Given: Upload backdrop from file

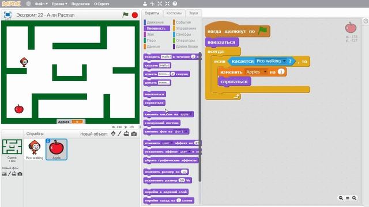Looking at the screenshot, I should coord(14,174).
